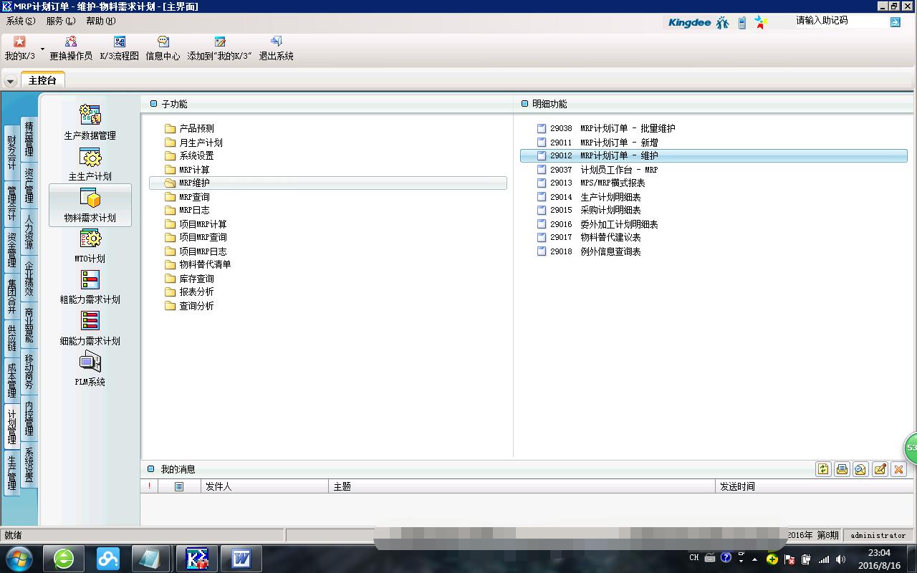Tick the 29017 物料替代建议表 checkbox
The image size is (917, 573).
541,237
